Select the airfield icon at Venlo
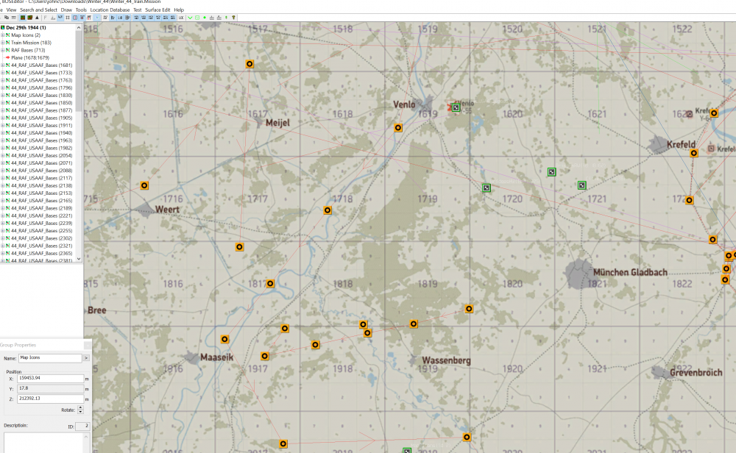Viewport: 736px width, 453px height. [456, 107]
